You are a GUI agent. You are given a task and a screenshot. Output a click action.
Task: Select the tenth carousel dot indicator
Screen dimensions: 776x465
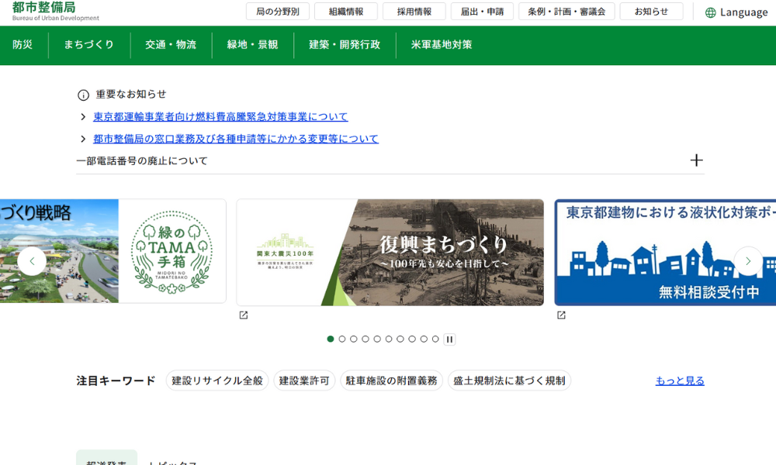tap(435, 339)
